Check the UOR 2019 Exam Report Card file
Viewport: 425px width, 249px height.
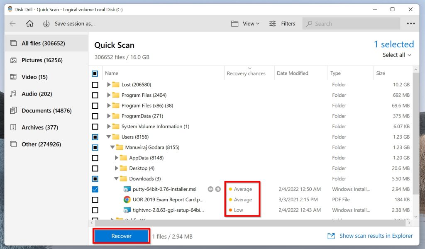[95, 200]
